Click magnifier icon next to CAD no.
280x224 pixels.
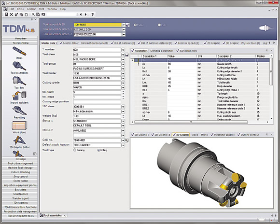(x=126, y=140)
